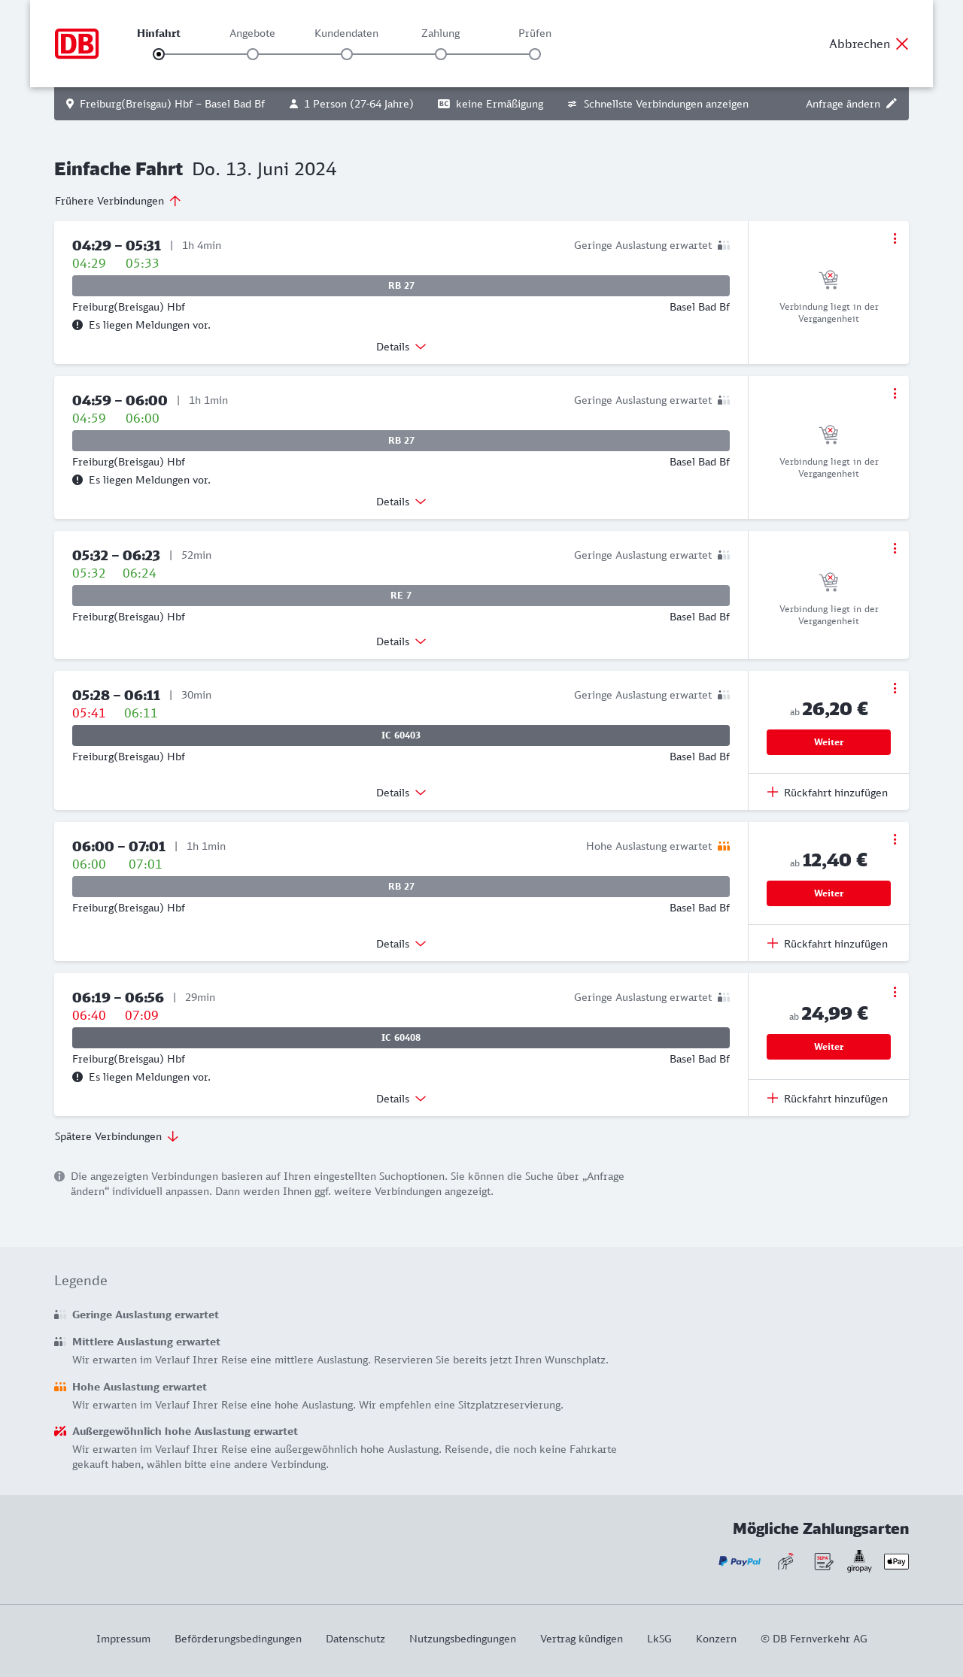The height and width of the screenshot is (1677, 963).
Task: Click the X icon beside Abbrechen
Action: (x=902, y=44)
